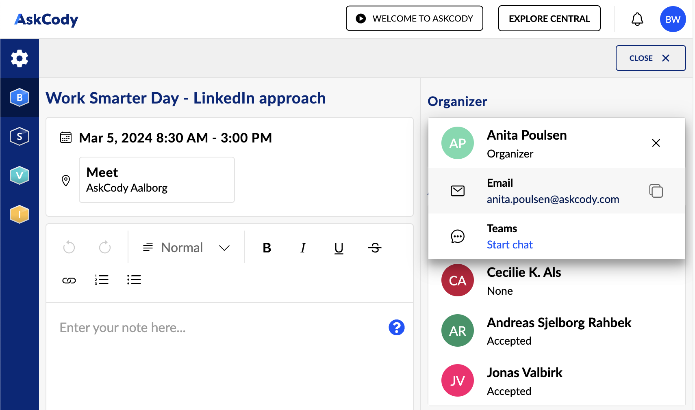Viewport: 695px width, 410px height.
Task: Select the yellow I hexagon sidebar icon
Action: (x=20, y=214)
